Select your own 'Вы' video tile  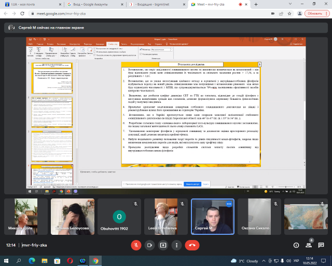click(x=306, y=217)
